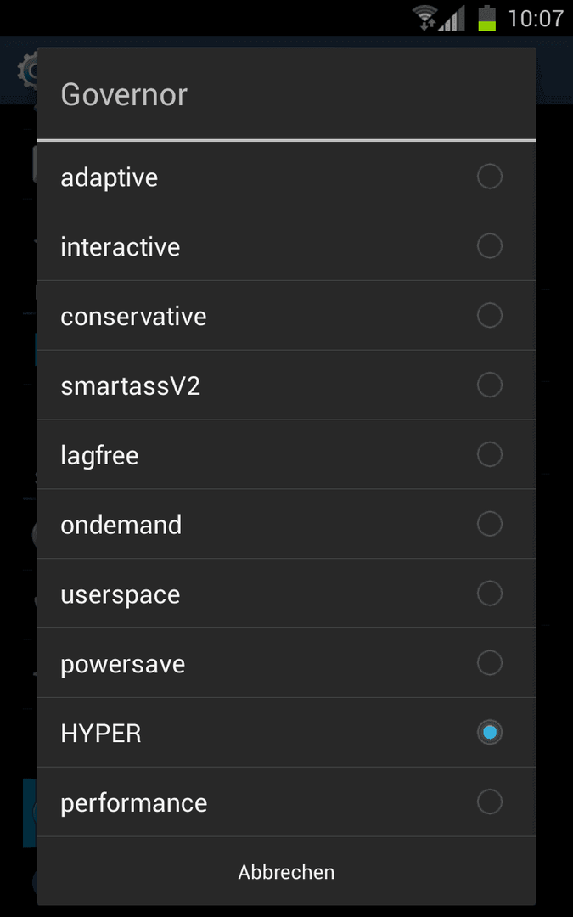This screenshot has width=573, height=917.
Task: Select the lagfree radio button
Action: pos(490,453)
